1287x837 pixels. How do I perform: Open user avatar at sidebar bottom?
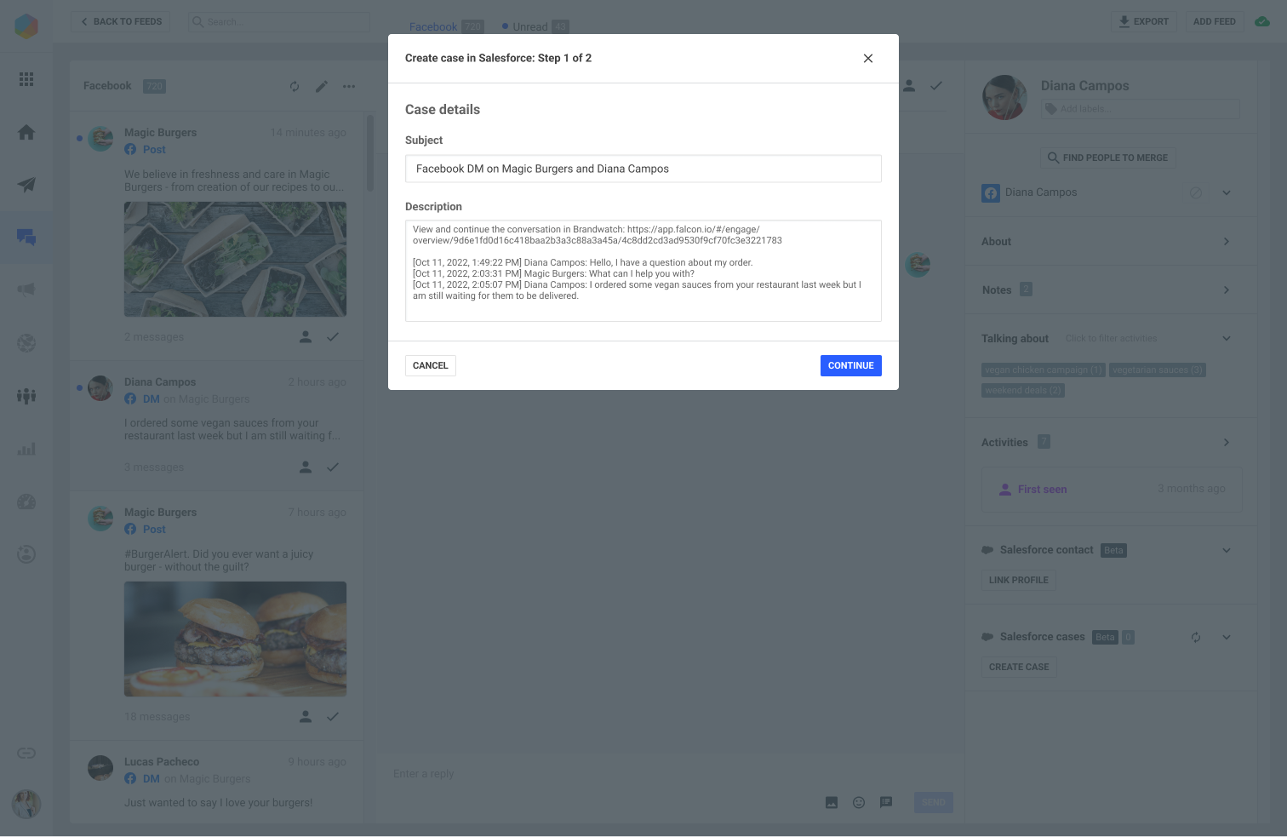tap(26, 804)
